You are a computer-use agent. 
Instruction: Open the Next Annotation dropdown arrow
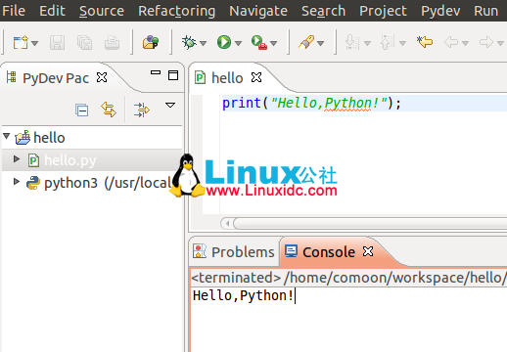click(368, 43)
